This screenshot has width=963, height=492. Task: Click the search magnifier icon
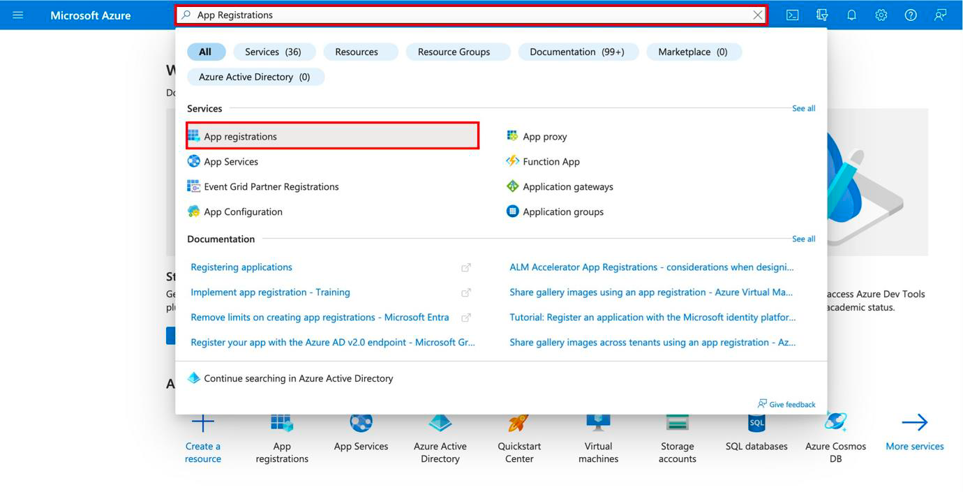coord(186,15)
